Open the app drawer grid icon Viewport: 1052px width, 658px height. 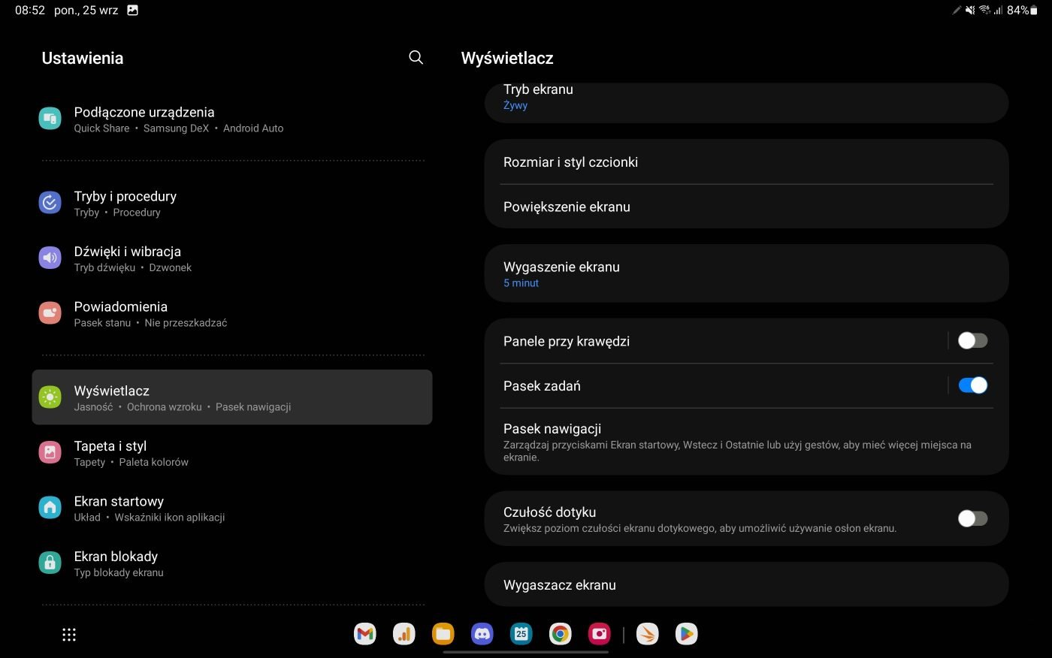[x=69, y=635]
